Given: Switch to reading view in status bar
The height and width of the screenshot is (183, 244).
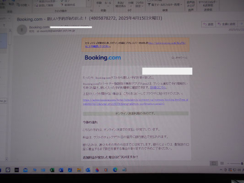Looking at the screenshot, I should click(222, 163).
